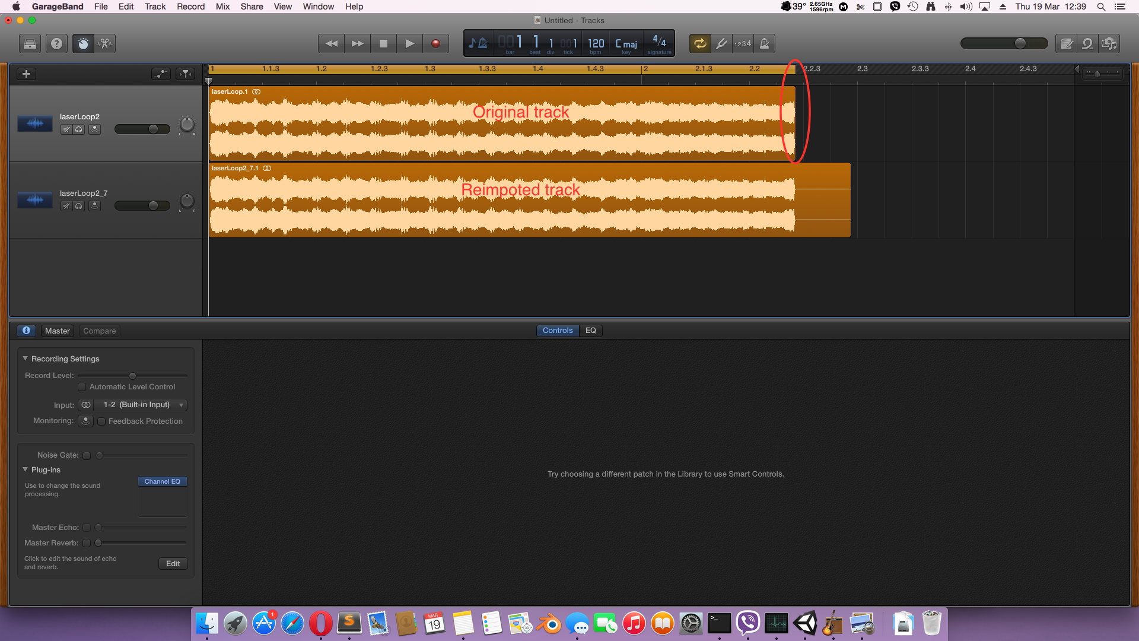Toggle Automatic Level Control checkbox
The width and height of the screenshot is (1139, 641).
point(82,386)
